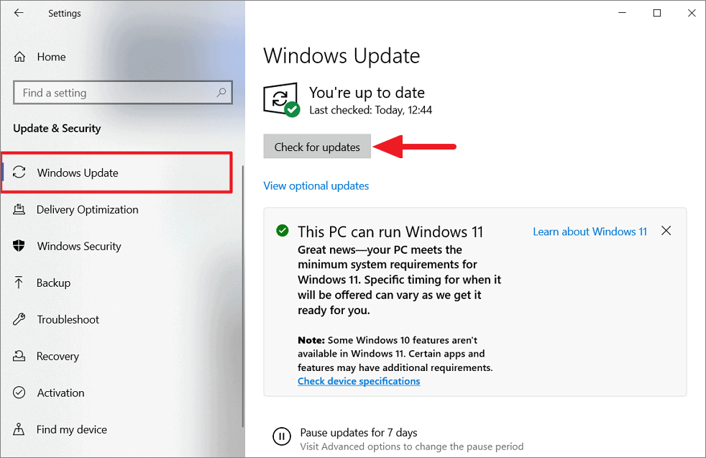The width and height of the screenshot is (706, 458).
Task: Minimize the Settings window
Action: (623, 13)
